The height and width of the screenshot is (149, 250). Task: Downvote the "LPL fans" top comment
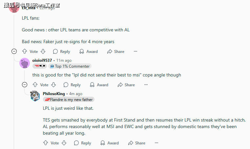point(43,51)
